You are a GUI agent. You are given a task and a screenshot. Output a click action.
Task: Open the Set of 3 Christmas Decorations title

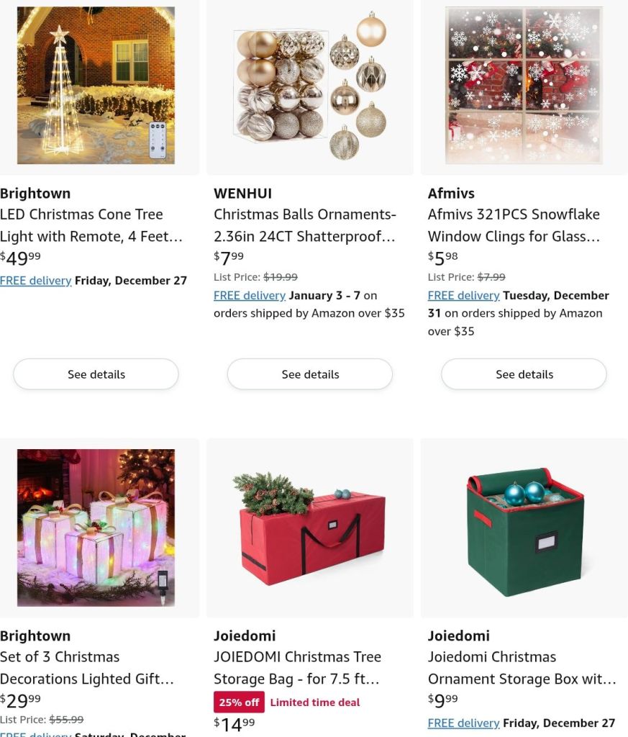click(x=87, y=668)
